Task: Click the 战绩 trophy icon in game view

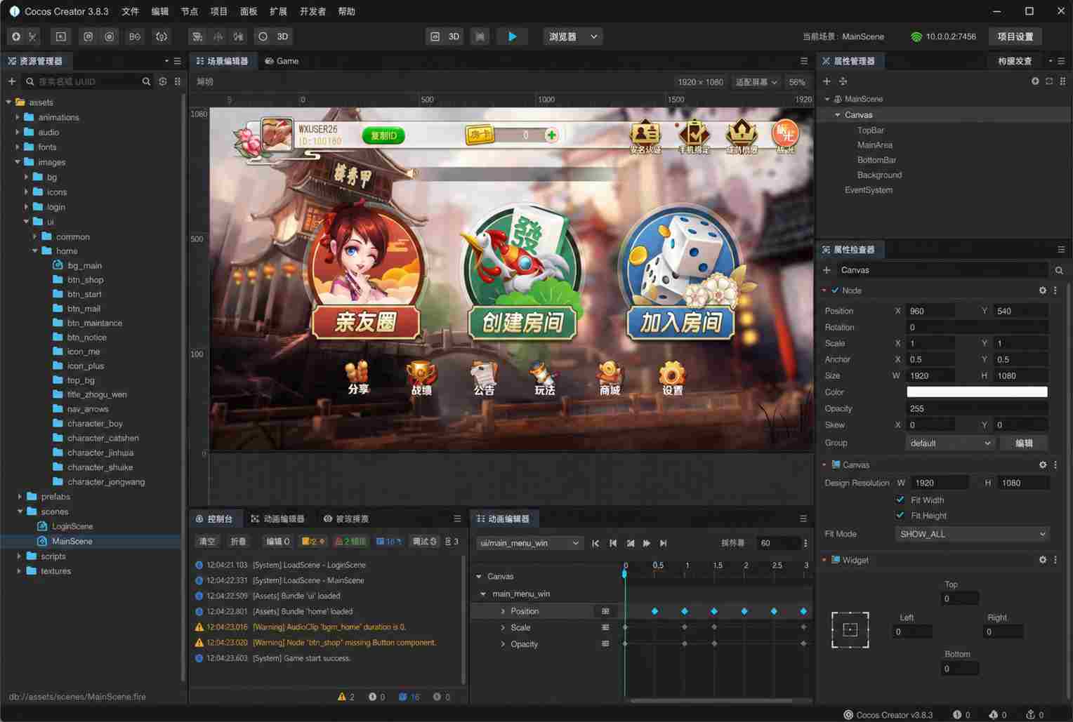Action: pos(421,377)
